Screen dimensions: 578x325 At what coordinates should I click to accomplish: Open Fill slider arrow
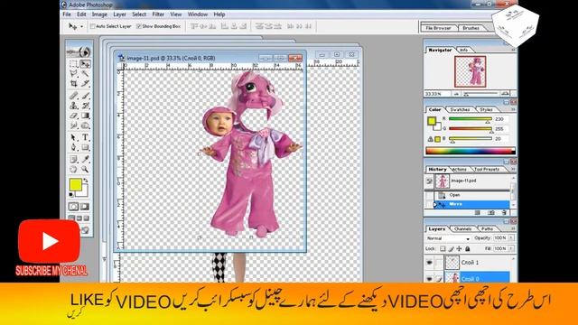(x=511, y=249)
